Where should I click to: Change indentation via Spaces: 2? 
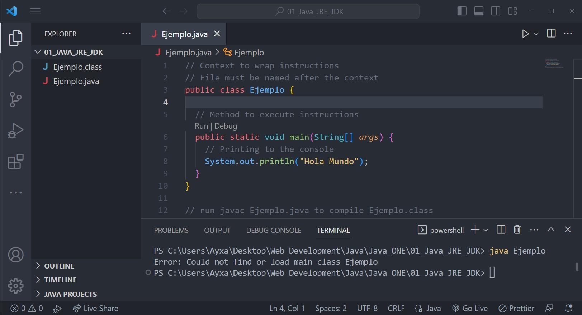[x=331, y=308]
